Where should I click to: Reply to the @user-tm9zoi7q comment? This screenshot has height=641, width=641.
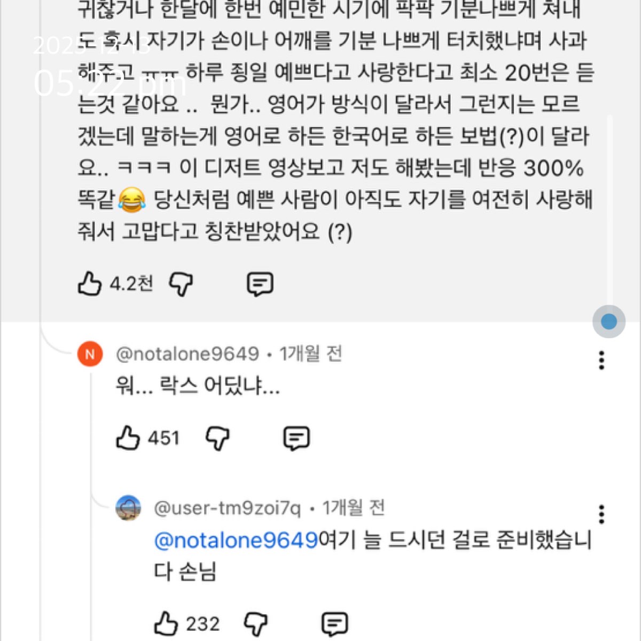tap(334, 624)
